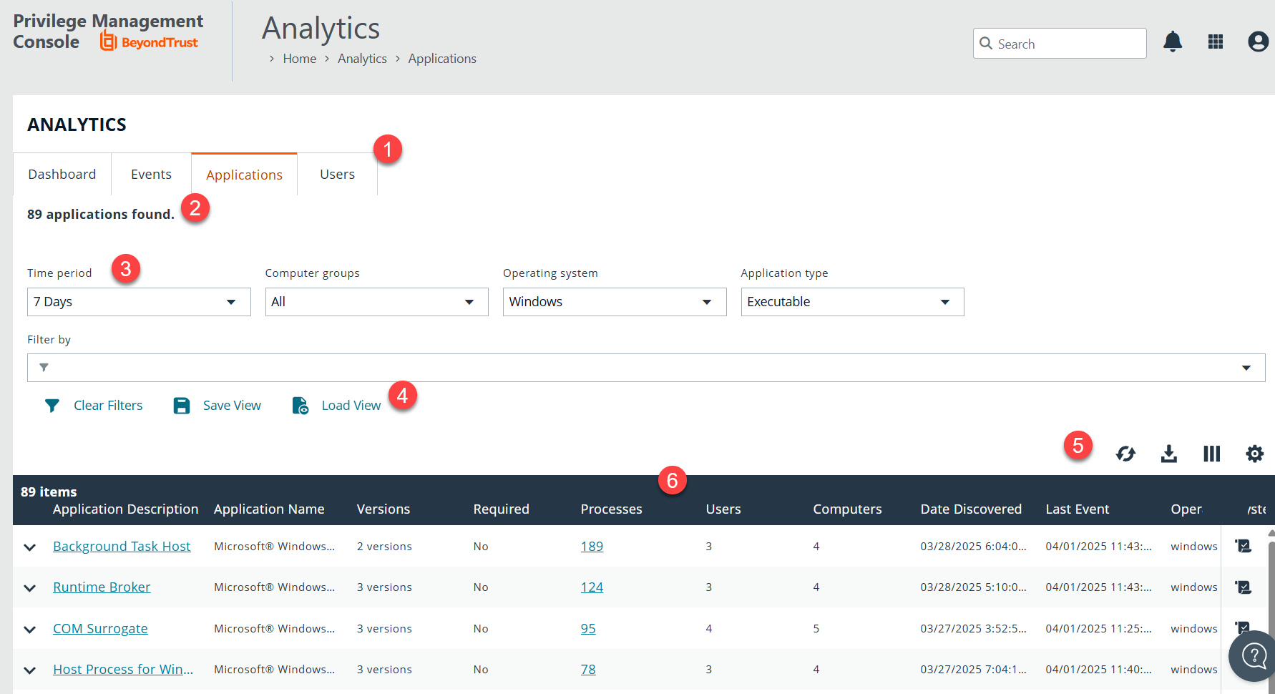
Task: Open the apps grid menu icon
Action: point(1216,42)
